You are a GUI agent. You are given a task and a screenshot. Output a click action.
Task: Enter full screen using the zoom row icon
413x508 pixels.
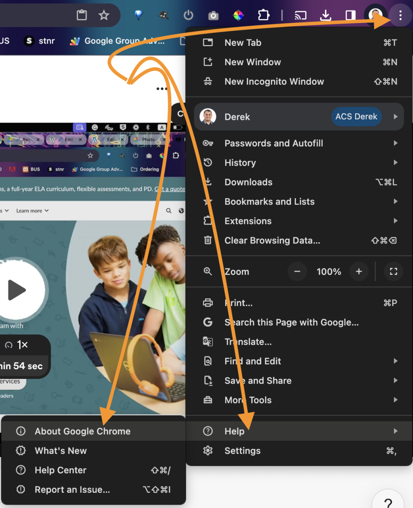point(394,272)
